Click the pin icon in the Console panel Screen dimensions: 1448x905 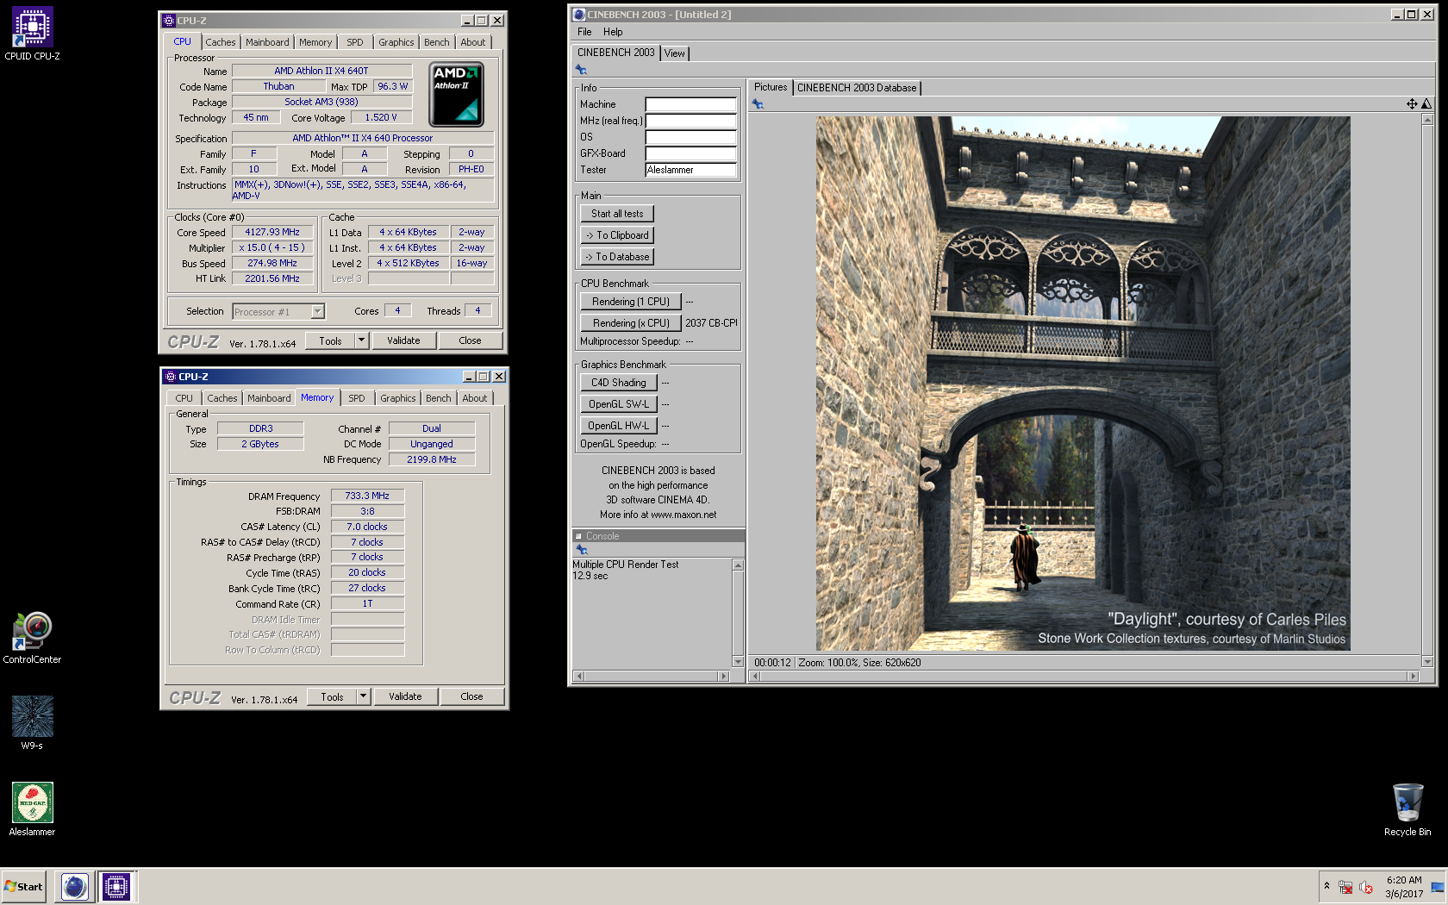(582, 550)
